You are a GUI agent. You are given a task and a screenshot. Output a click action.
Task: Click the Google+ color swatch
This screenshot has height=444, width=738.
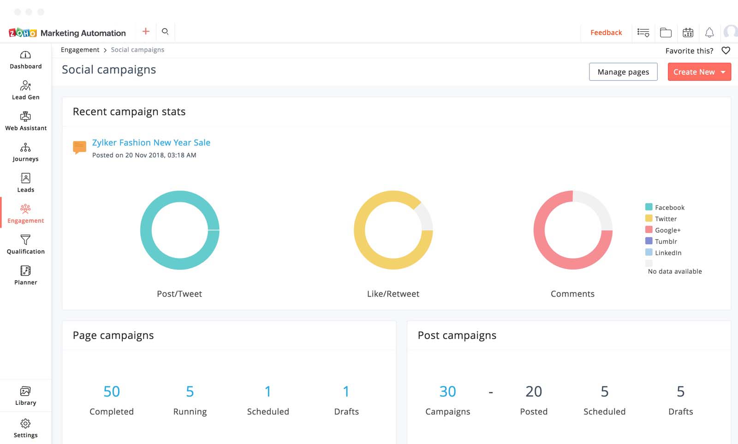coord(649,230)
